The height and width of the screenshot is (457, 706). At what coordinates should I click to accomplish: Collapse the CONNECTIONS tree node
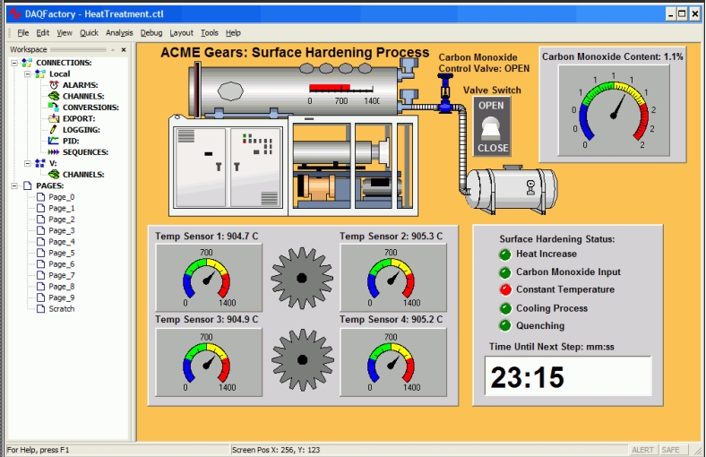click(14, 63)
